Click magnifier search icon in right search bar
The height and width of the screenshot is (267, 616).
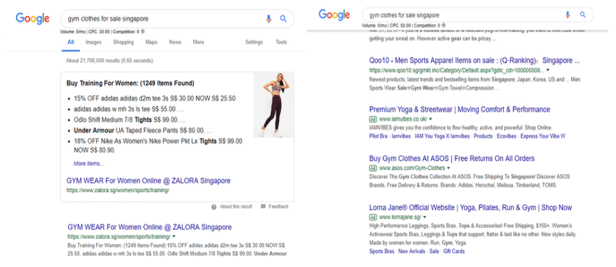coord(583,15)
